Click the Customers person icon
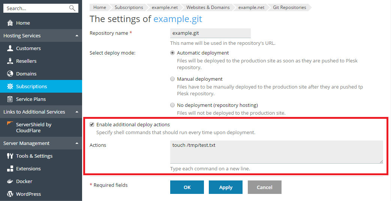Viewport: 391px width, 201px height. pos(10,49)
